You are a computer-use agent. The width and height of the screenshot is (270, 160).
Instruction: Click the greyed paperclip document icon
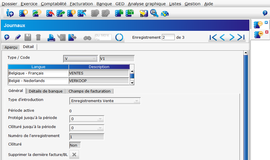coord(105,13)
